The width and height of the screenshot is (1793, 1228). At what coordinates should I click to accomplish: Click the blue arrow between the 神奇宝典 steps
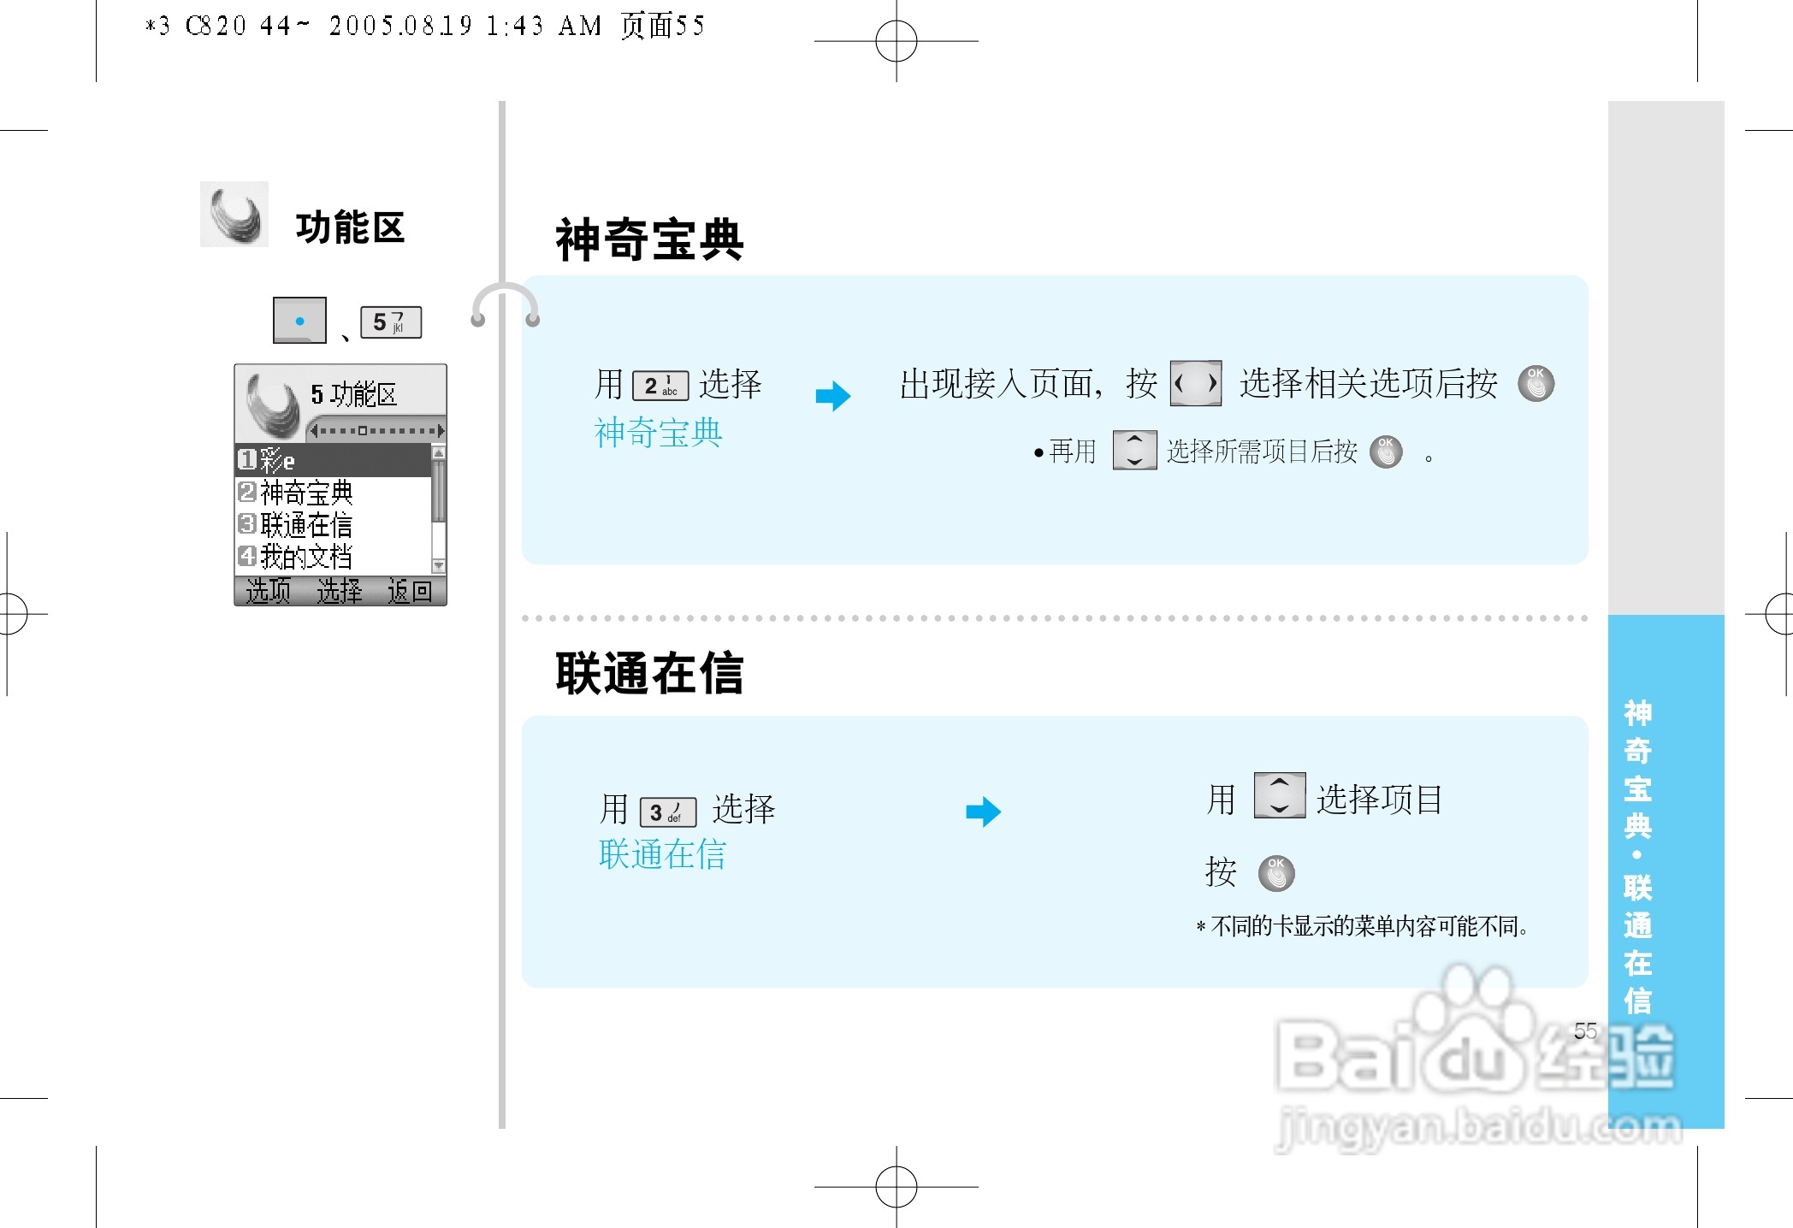click(x=831, y=395)
